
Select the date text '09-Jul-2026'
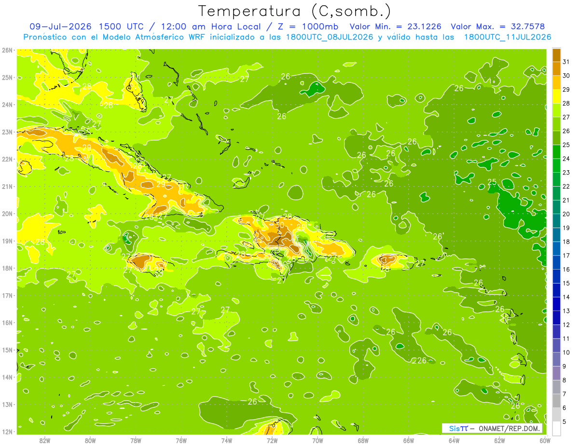(61, 27)
